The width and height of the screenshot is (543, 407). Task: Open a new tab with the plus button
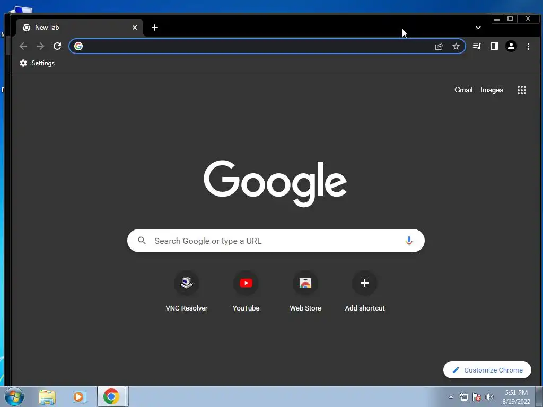[155, 28]
